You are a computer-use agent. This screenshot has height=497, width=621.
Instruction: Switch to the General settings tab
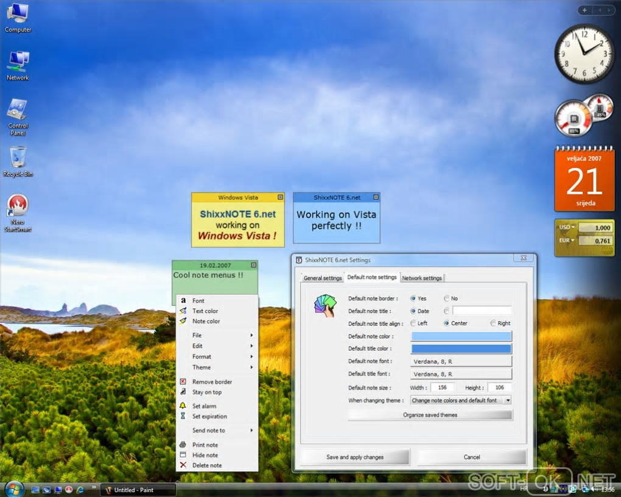pos(323,278)
